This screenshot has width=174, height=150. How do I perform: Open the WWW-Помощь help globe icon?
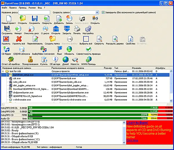pyautogui.click(x=88, y=59)
